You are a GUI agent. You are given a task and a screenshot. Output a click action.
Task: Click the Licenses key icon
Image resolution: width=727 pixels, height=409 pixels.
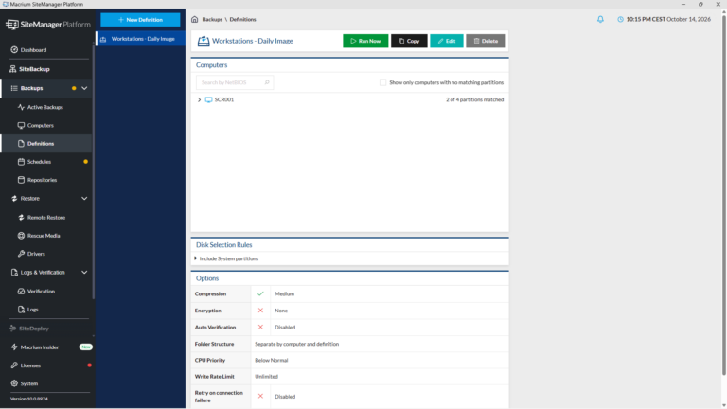pos(14,365)
